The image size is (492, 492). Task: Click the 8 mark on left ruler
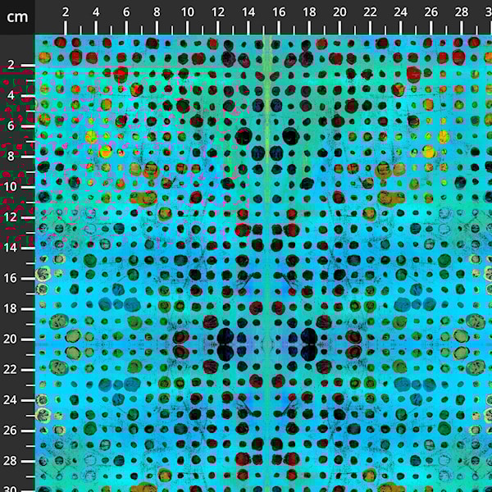[11, 156]
